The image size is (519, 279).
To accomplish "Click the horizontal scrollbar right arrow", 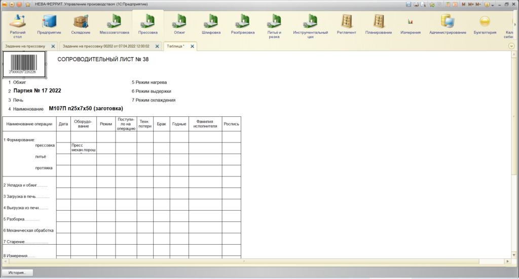I will (508, 261).
